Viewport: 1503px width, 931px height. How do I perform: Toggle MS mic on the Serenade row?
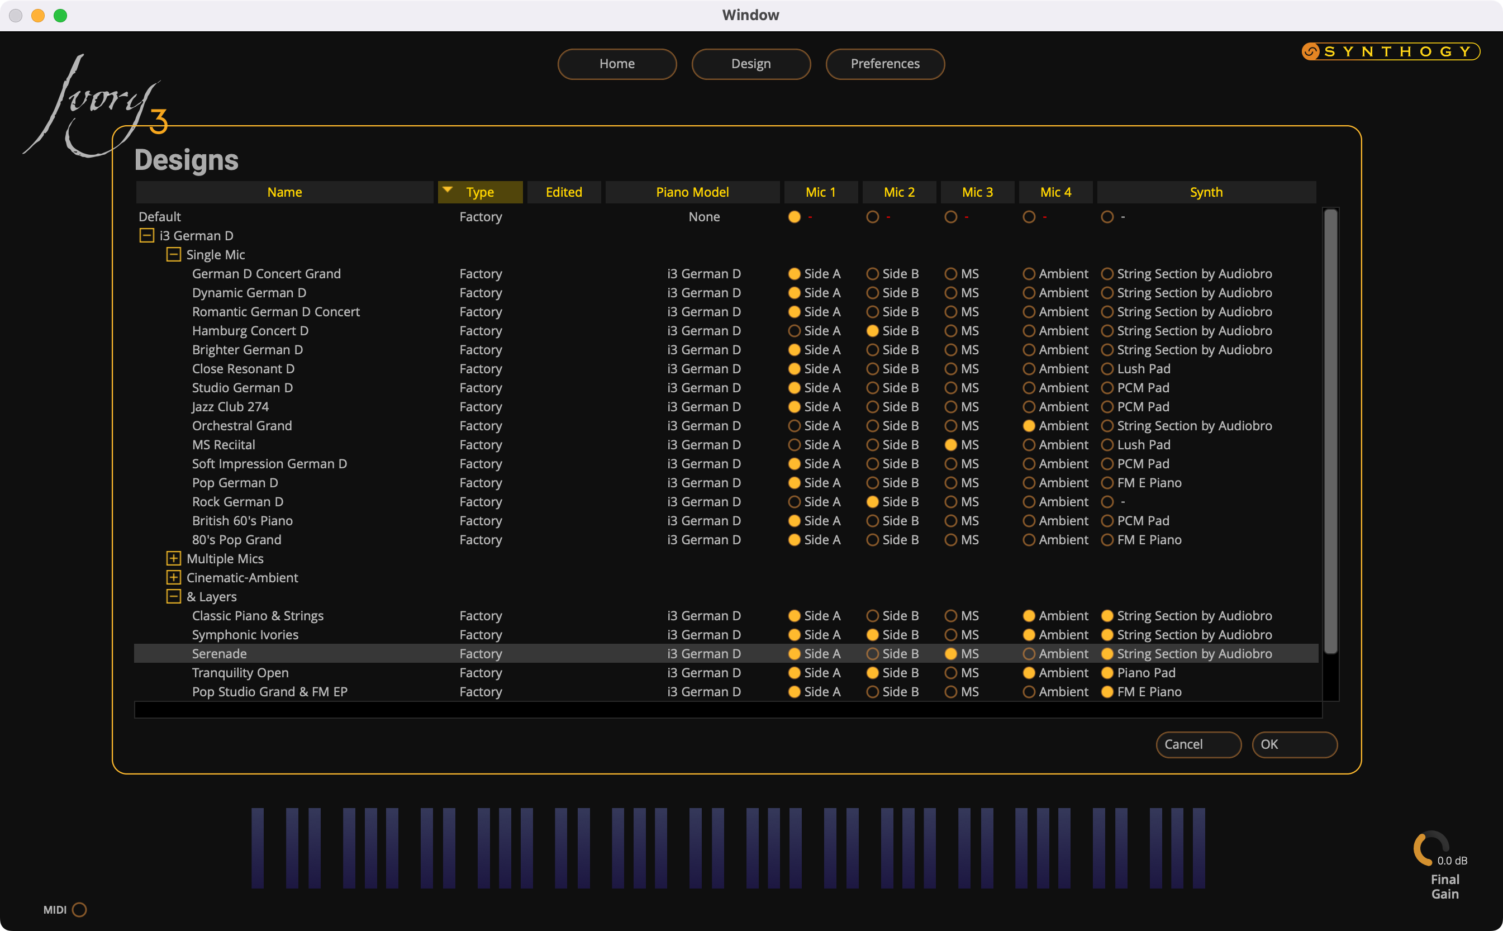[950, 653]
